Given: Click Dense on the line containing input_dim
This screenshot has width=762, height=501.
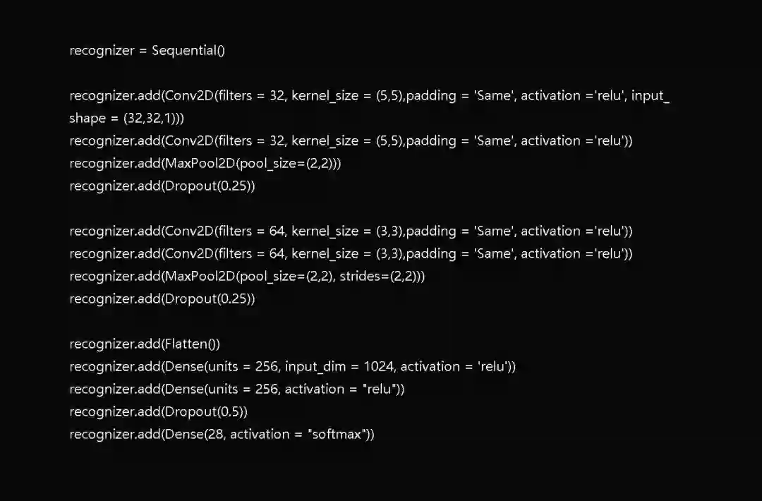Looking at the screenshot, I should coord(181,367).
